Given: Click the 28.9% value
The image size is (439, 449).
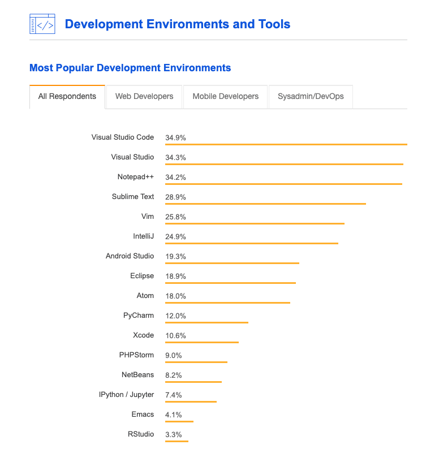Looking at the screenshot, I should pos(175,197).
